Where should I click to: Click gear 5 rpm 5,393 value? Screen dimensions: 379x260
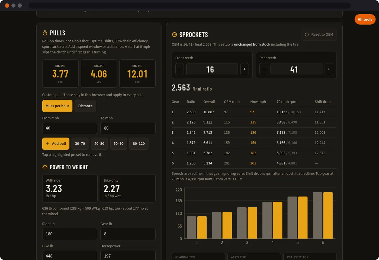click(x=281, y=153)
